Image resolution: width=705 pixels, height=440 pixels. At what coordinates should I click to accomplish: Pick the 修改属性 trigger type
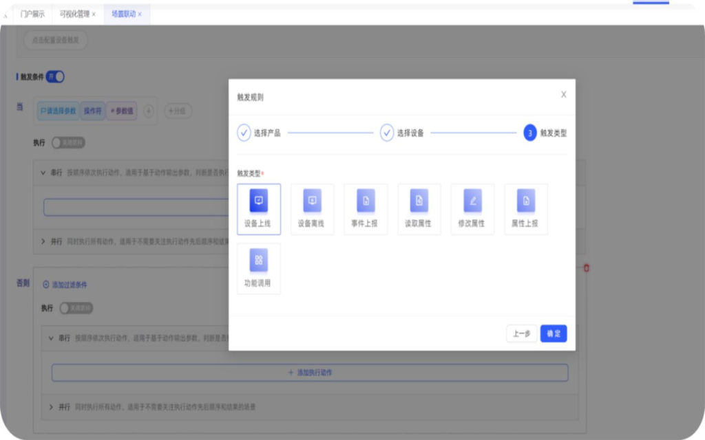[x=472, y=209]
